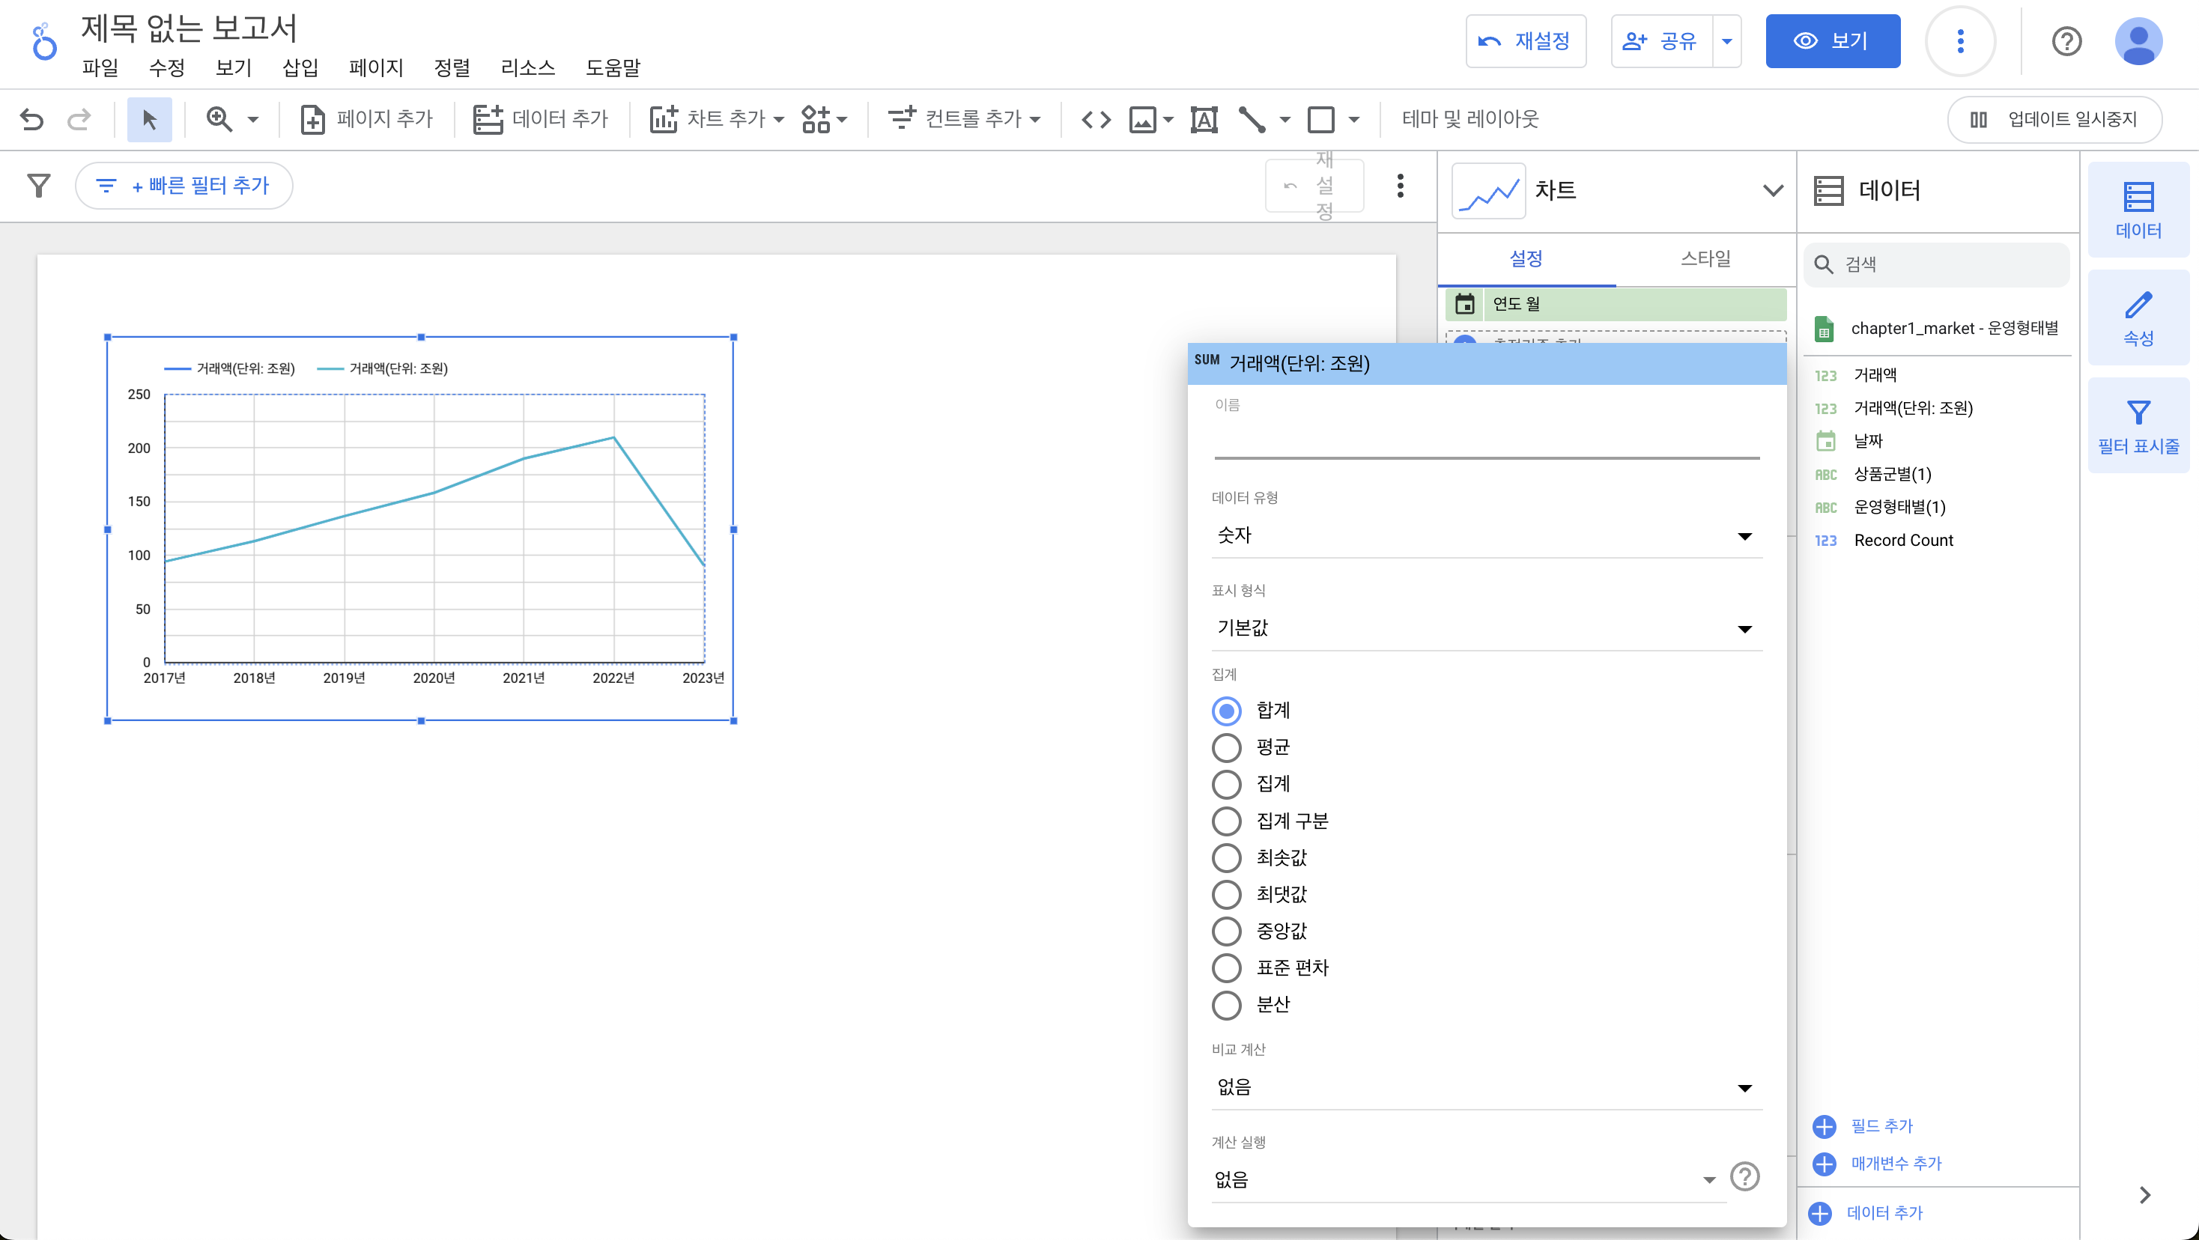Open the 데이터 유형 dropdown

(1485, 536)
